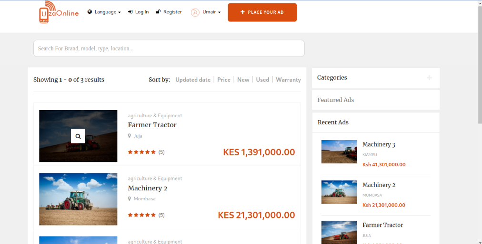Filter results by Used

pyautogui.click(x=262, y=80)
